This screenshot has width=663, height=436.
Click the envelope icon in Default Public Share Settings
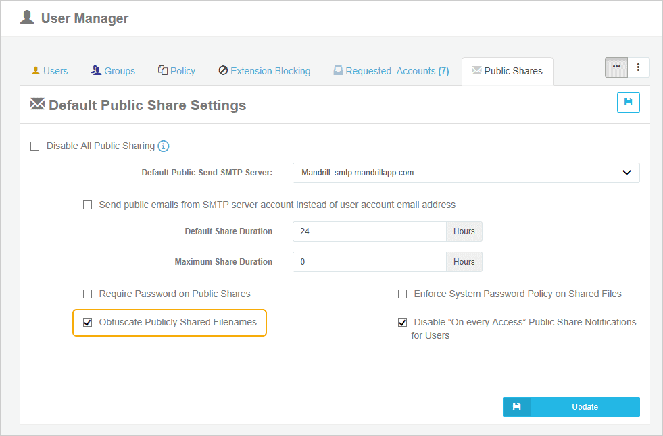[37, 104]
